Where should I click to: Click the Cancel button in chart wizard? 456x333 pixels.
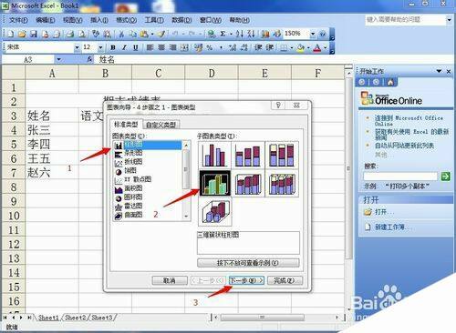coord(170,280)
